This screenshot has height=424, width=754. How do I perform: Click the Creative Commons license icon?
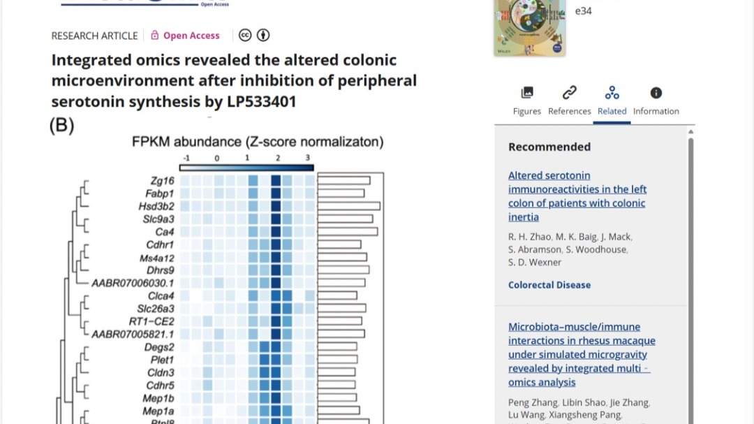click(x=245, y=36)
